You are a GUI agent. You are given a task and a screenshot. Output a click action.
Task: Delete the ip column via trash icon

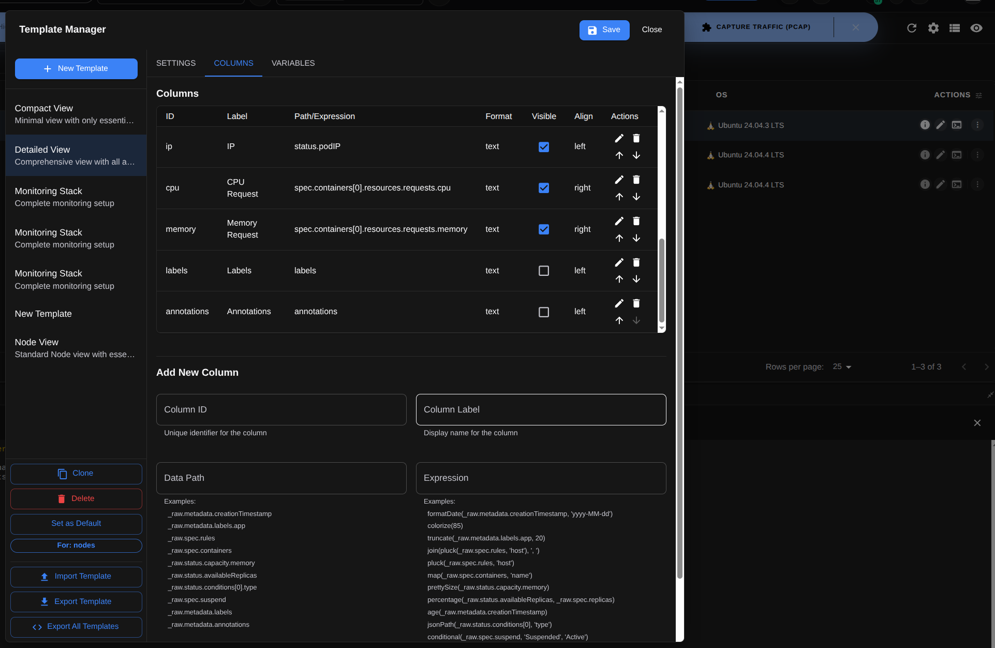tap(636, 138)
